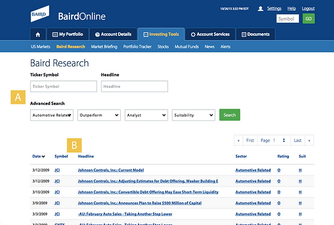The width and height of the screenshot is (334, 225).
Task: Click the sort arrow next to Date
Action: click(x=43, y=156)
